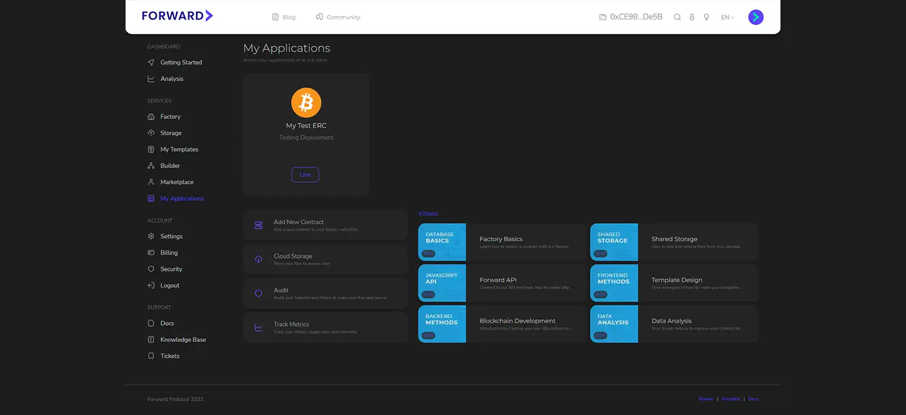Click the round purple arrow avatar icon
906x415 pixels.
pos(755,17)
